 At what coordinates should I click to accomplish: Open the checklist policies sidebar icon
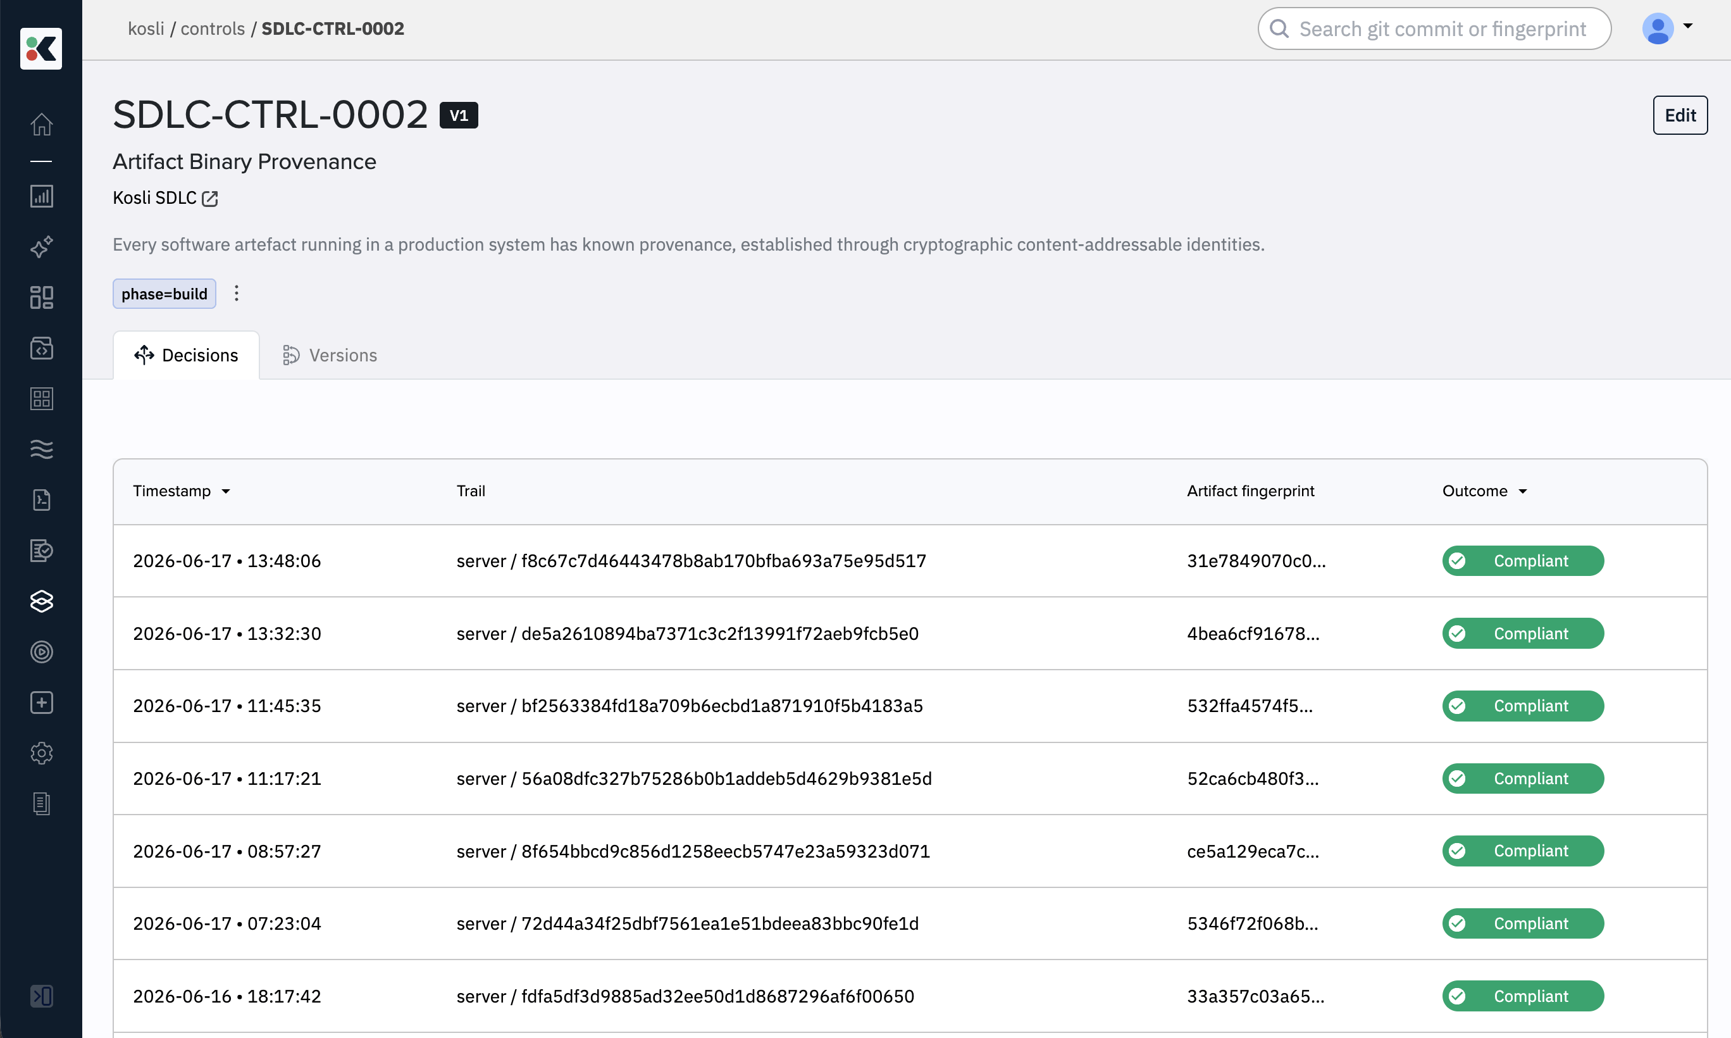pyautogui.click(x=41, y=551)
